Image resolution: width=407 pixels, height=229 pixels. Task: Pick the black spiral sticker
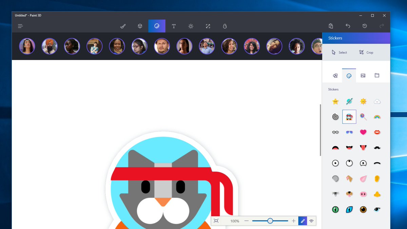click(335, 117)
